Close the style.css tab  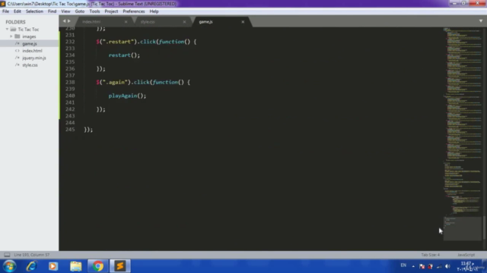tap(184, 22)
